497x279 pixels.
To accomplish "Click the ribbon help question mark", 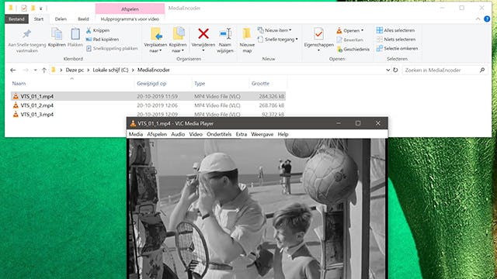I will (x=487, y=19).
